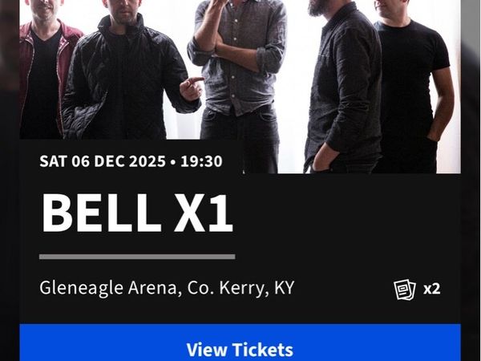Select the 19:30 start time text

pyautogui.click(x=201, y=161)
